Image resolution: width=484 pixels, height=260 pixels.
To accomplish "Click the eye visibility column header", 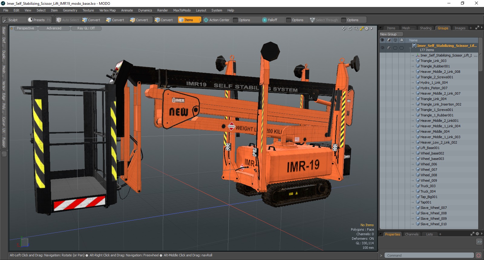I will click(382, 40).
